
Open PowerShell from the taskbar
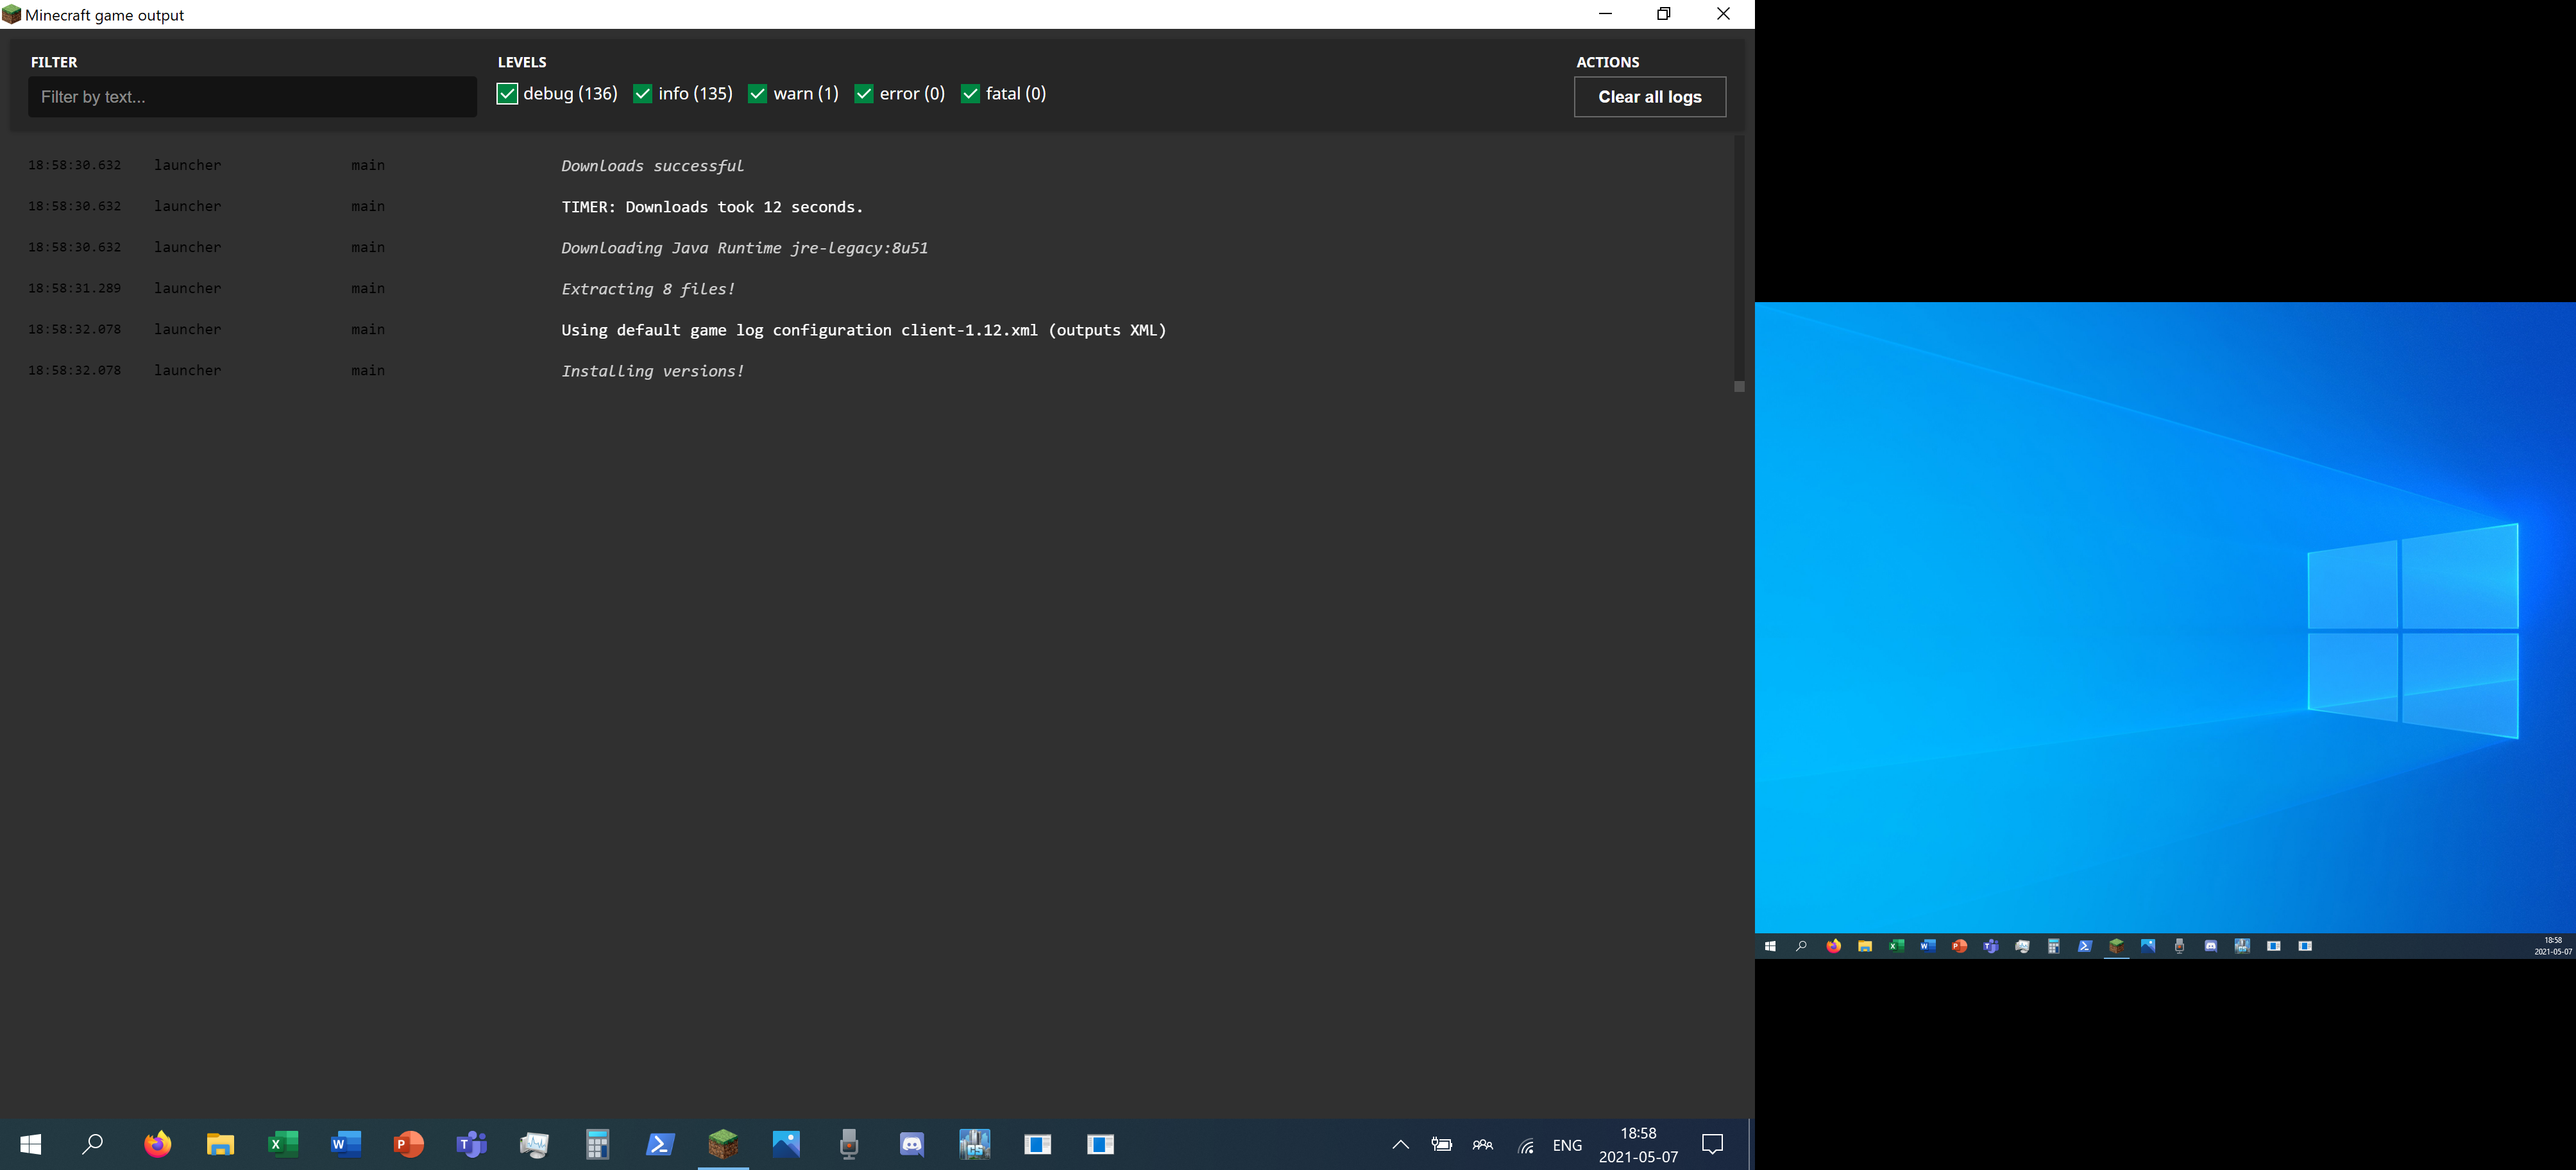coord(660,1144)
